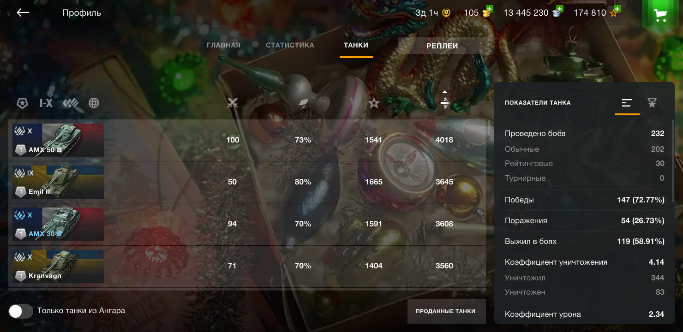Show tank indicators list view tab
683x332 pixels.
[x=627, y=103]
